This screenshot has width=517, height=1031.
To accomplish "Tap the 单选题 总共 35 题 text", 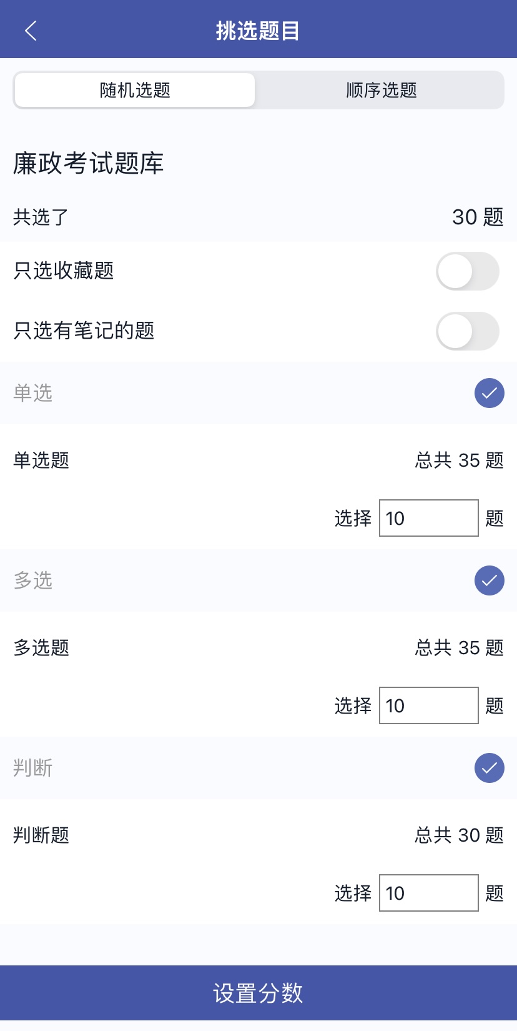I will [x=459, y=461].
